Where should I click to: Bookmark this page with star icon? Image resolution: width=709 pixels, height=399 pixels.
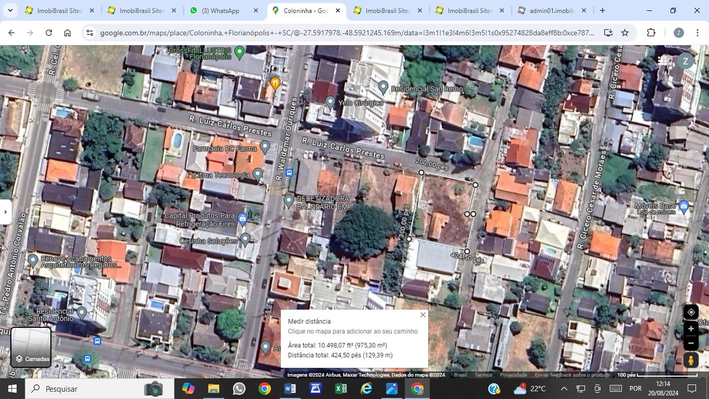(x=625, y=33)
